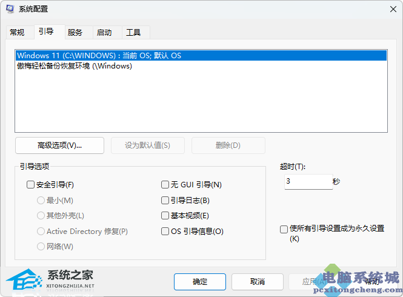Close the 系统配置 dialog
This screenshot has width=403, height=297.
(393, 9)
